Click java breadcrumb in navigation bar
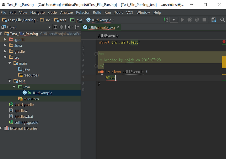 76,20
